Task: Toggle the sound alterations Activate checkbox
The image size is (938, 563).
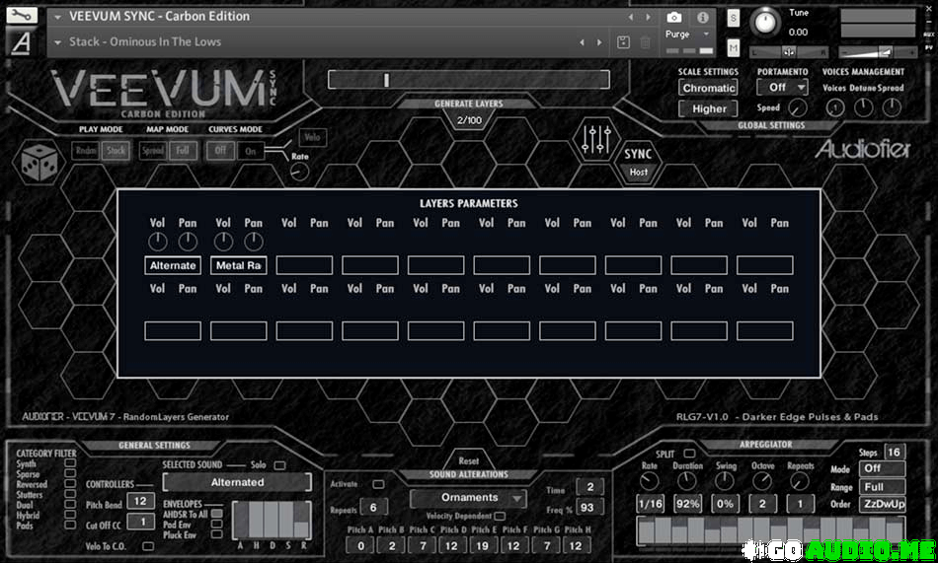Action: pyautogui.click(x=378, y=484)
